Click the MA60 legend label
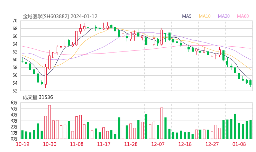The image size is (256, 152). point(243,16)
